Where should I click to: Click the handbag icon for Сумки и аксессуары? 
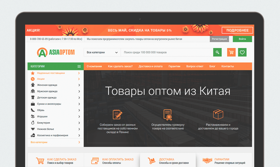click(33, 104)
